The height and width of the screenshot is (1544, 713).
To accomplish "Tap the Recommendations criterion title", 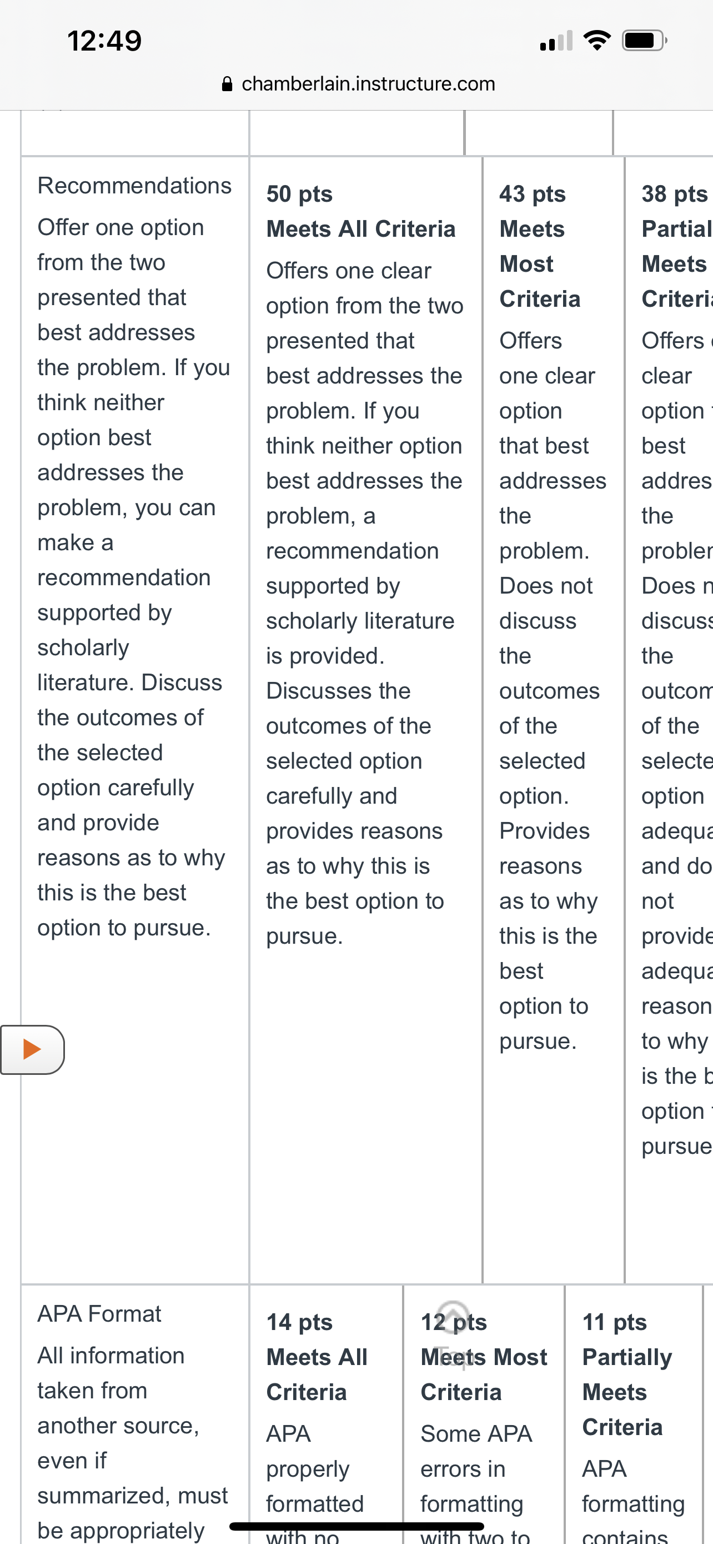I will 134,185.
